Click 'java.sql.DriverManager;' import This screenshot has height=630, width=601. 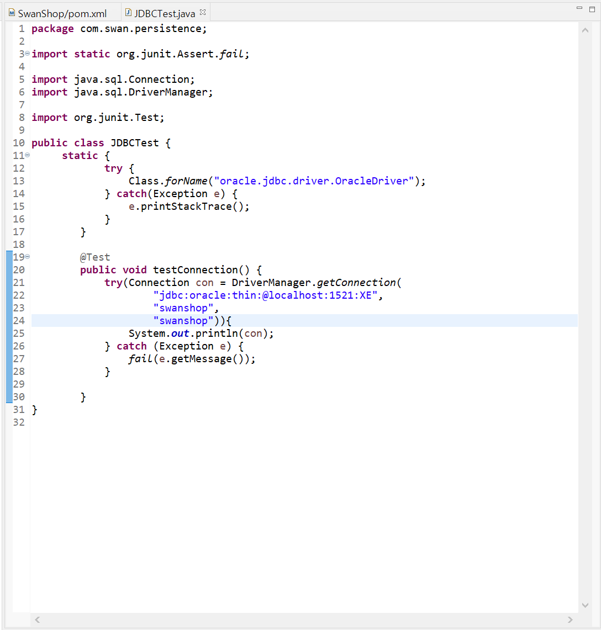pos(144,92)
